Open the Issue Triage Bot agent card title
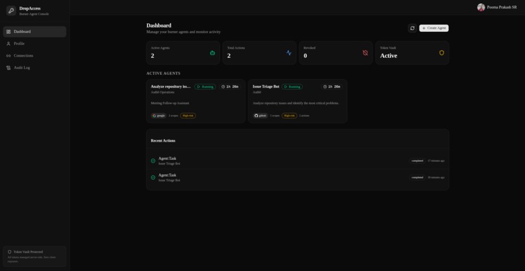This screenshot has height=271, width=525. pyautogui.click(x=266, y=86)
